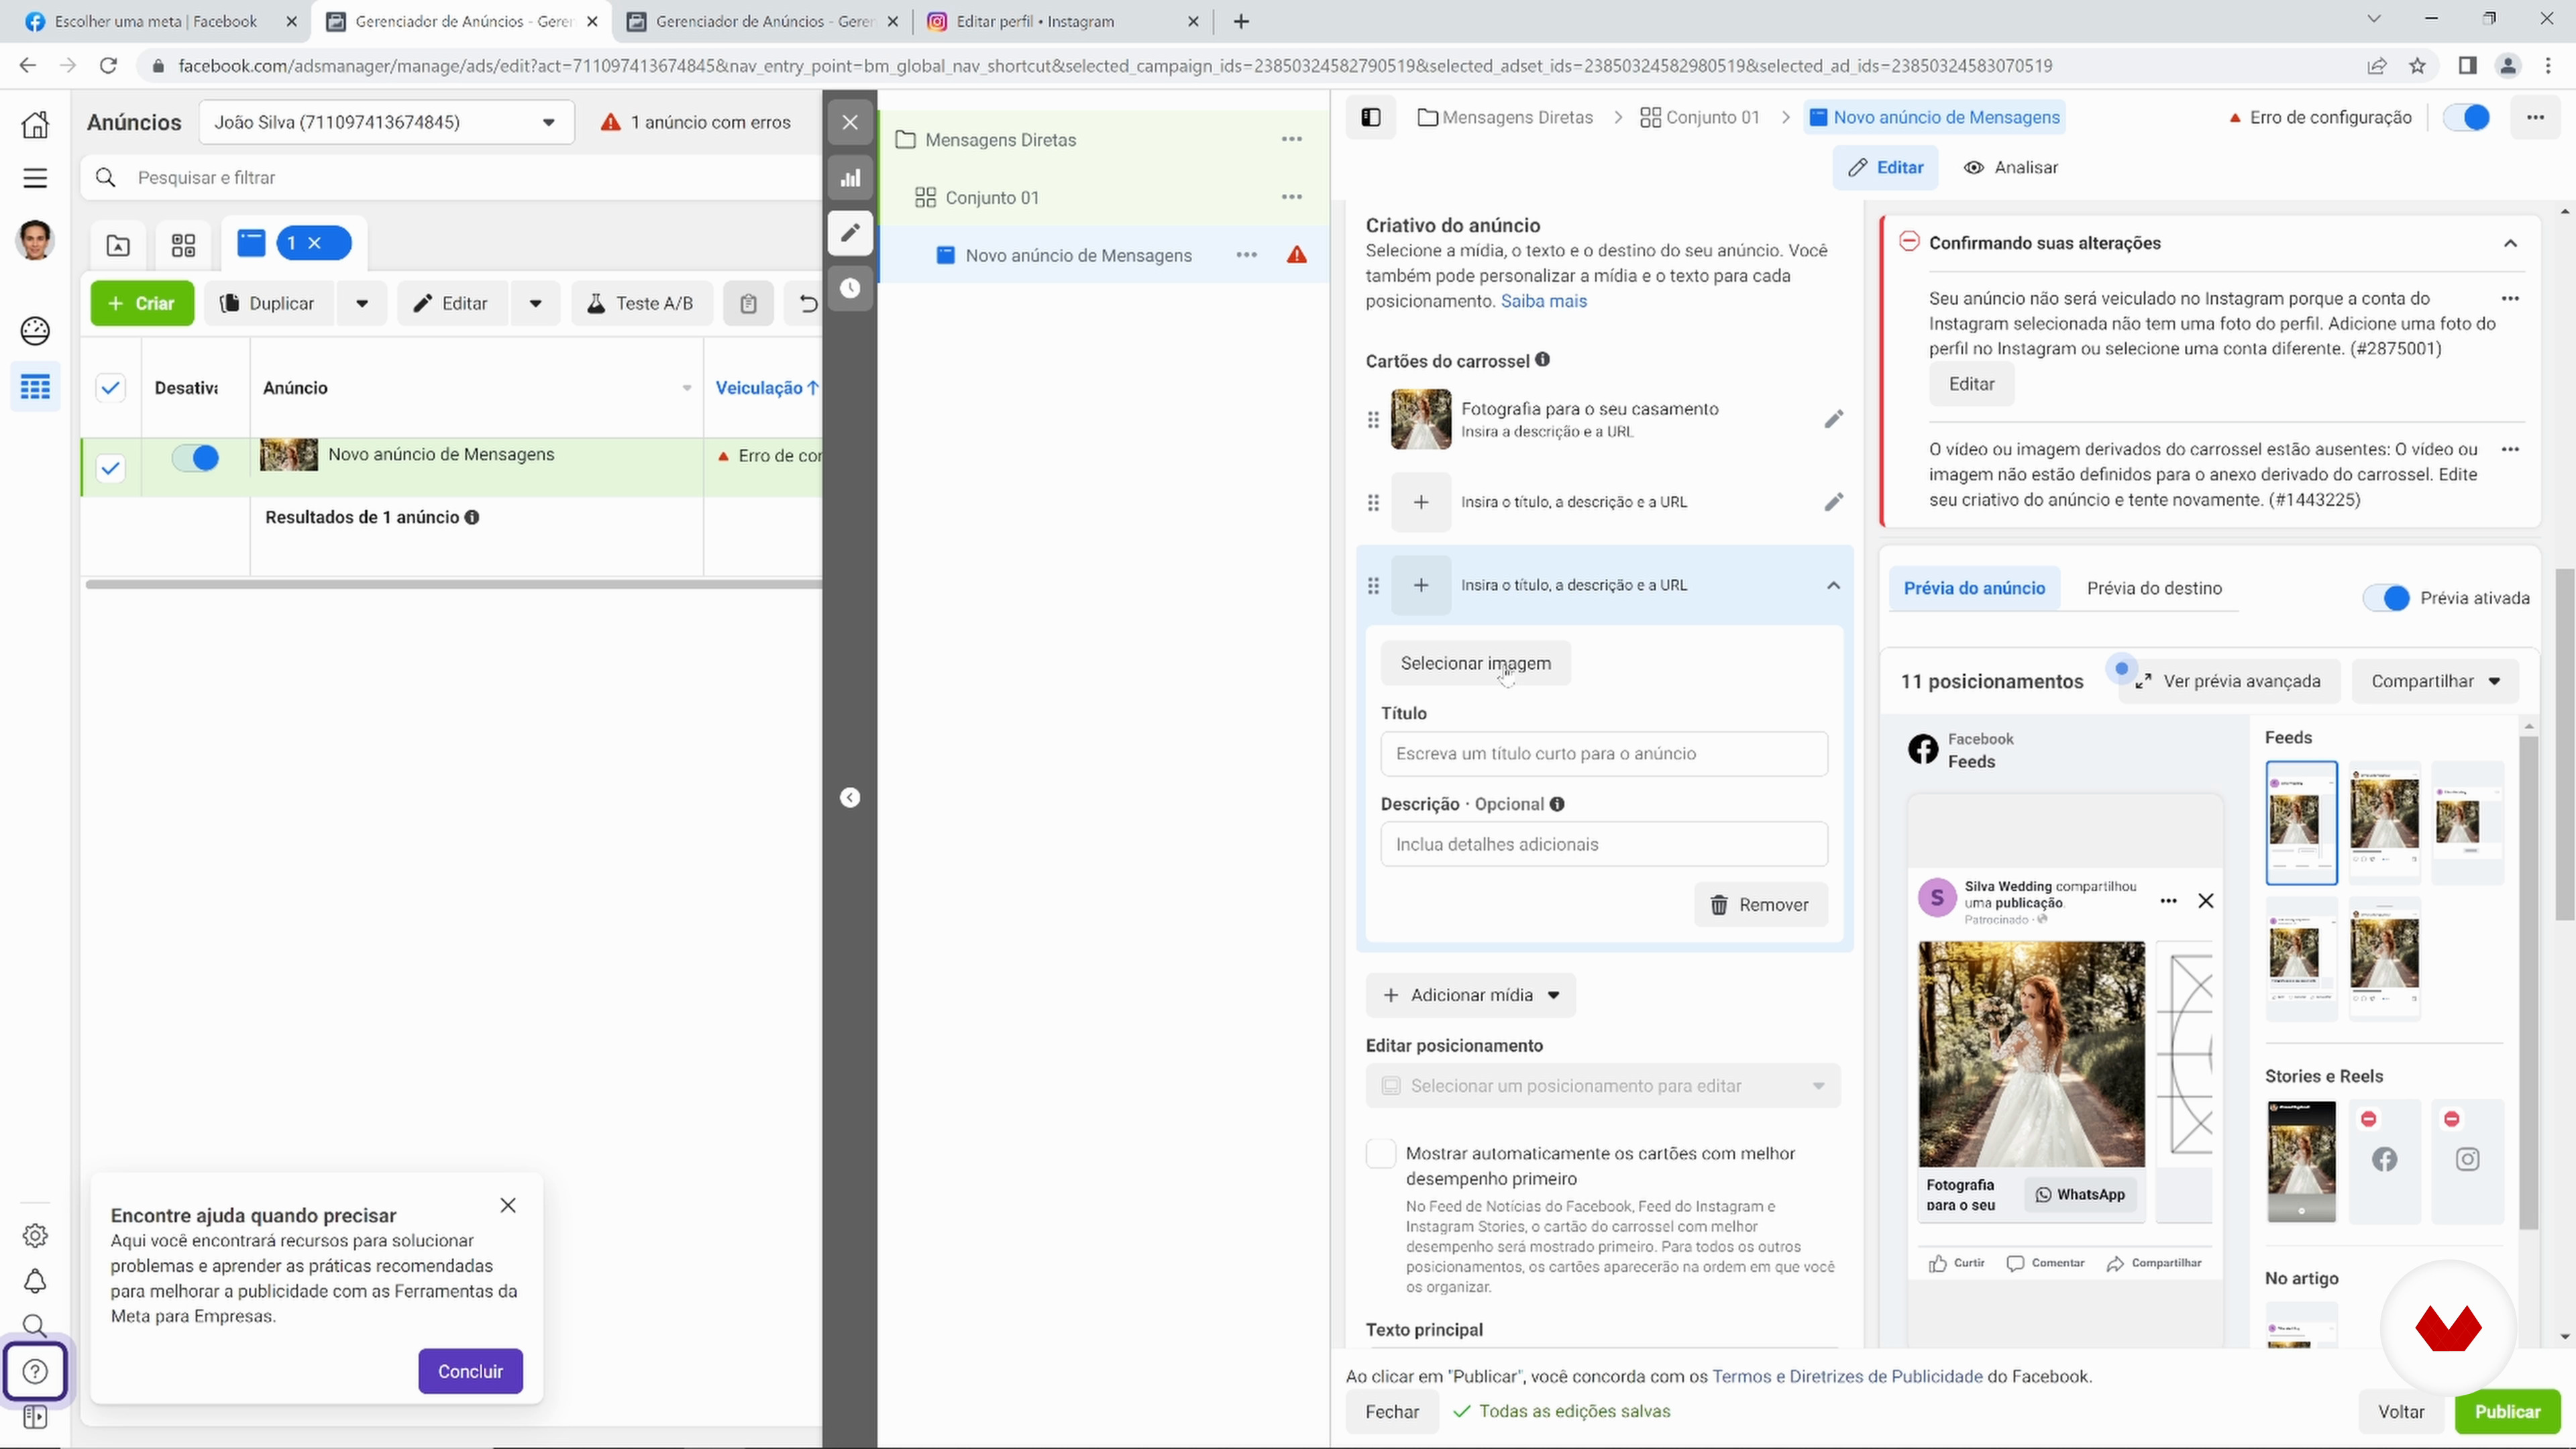
Task: Toggle the Prévia ativada switch
Action: (x=2386, y=599)
